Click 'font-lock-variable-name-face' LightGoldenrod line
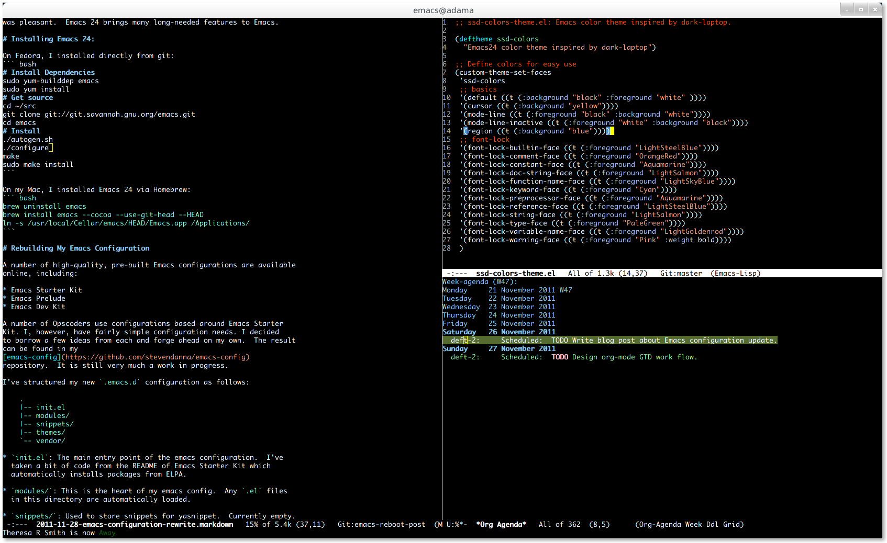Screen dimensions: 887x543 point(602,231)
